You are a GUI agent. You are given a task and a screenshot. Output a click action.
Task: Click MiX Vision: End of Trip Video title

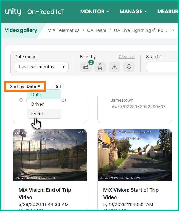(x=45, y=194)
